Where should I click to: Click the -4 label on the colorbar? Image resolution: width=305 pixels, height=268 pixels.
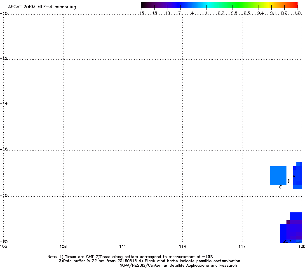(x=191, y=13)
